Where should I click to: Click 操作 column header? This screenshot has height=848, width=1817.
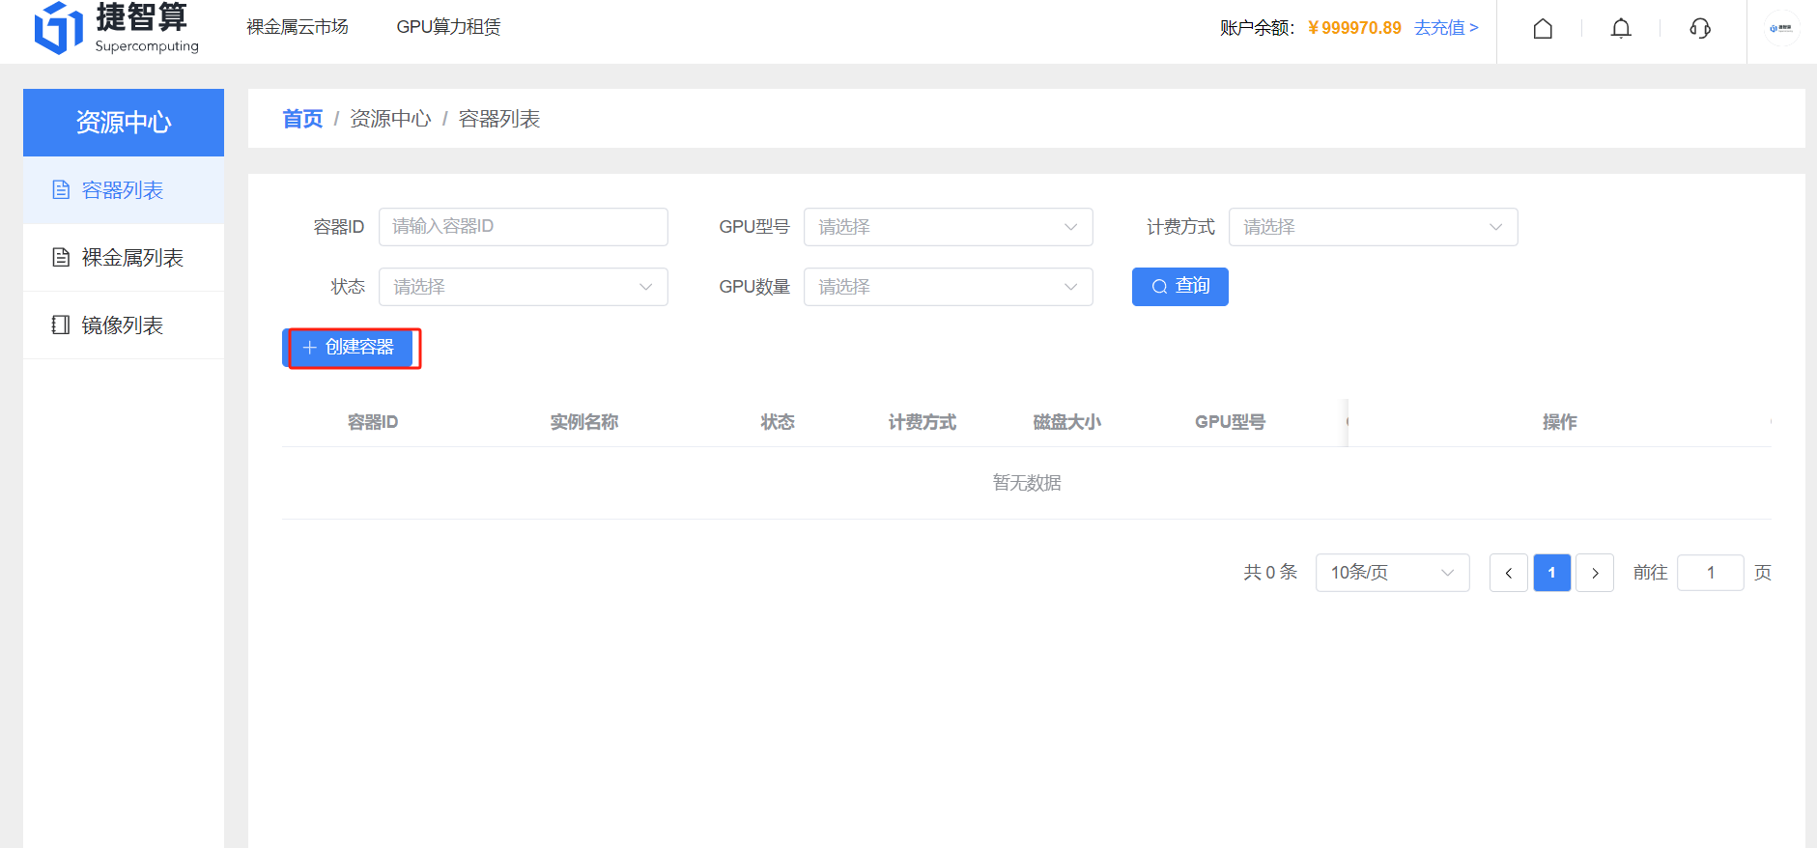coord(1560,422)
